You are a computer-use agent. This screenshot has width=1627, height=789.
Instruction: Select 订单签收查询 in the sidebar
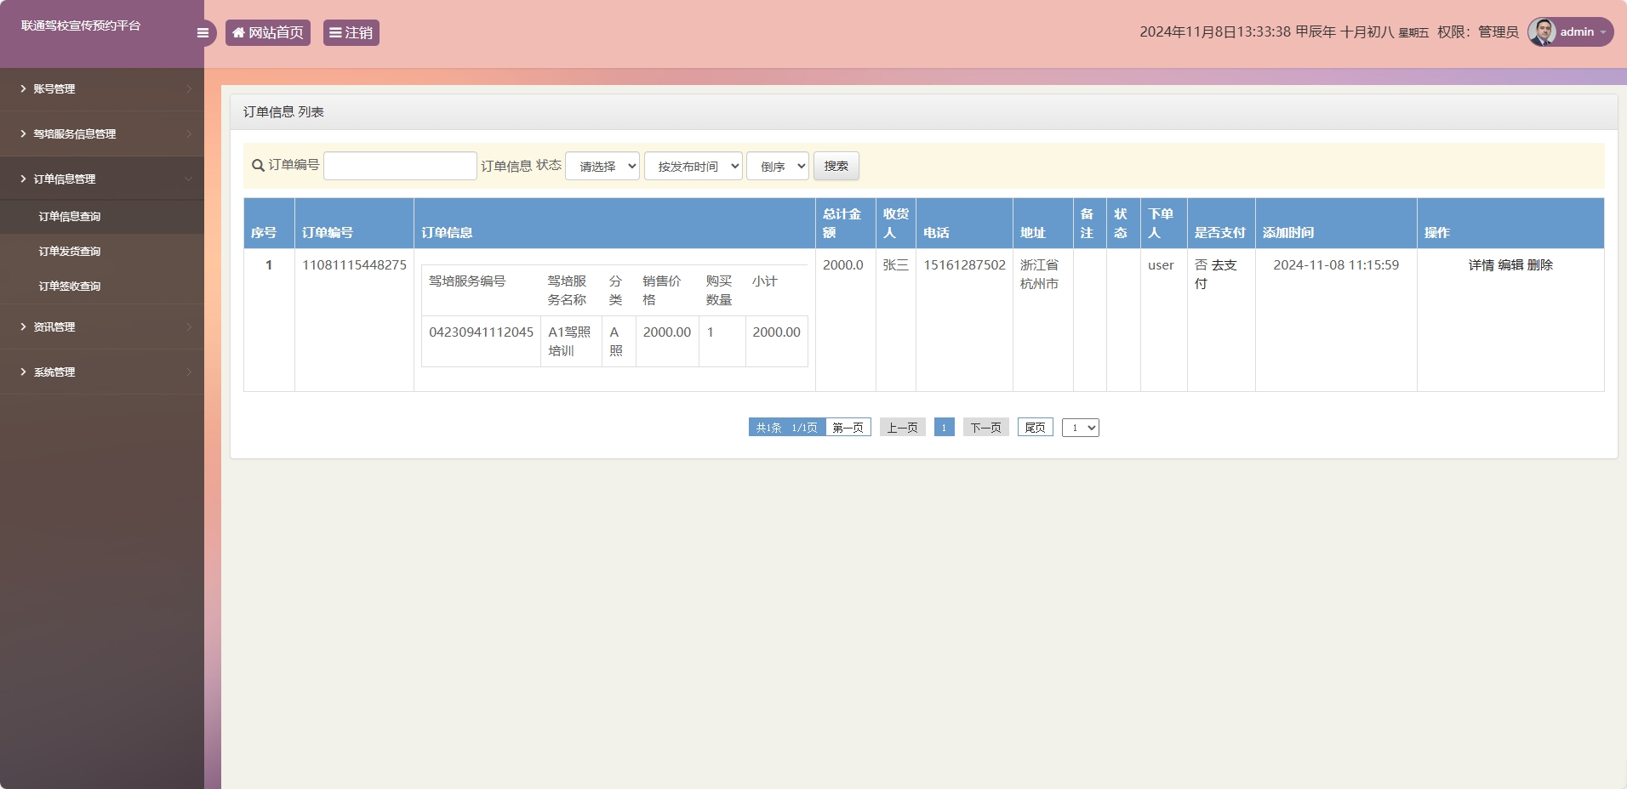point(68,286)
